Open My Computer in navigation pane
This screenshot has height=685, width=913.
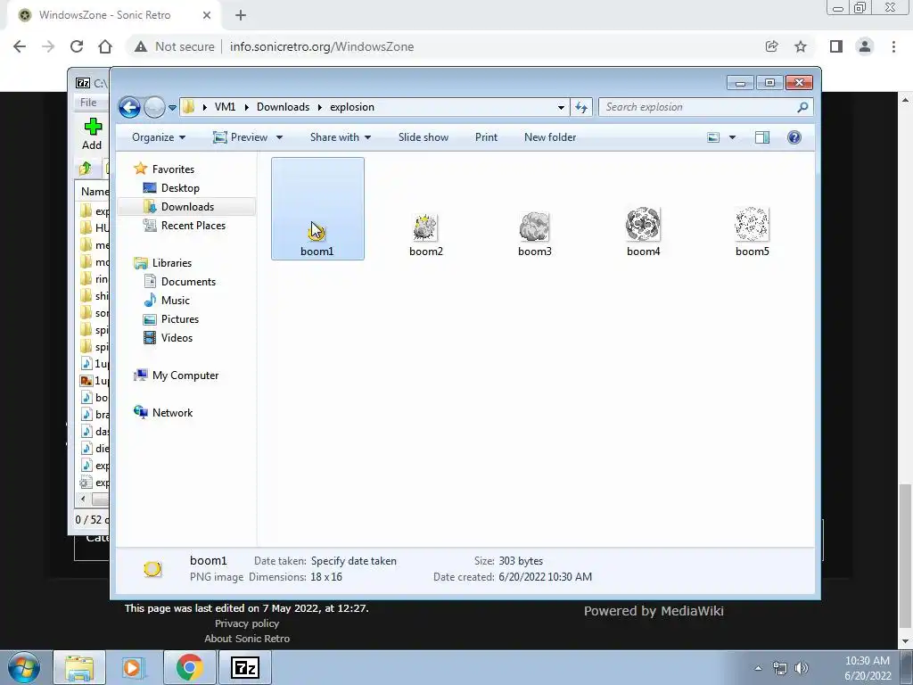point(185,376)
